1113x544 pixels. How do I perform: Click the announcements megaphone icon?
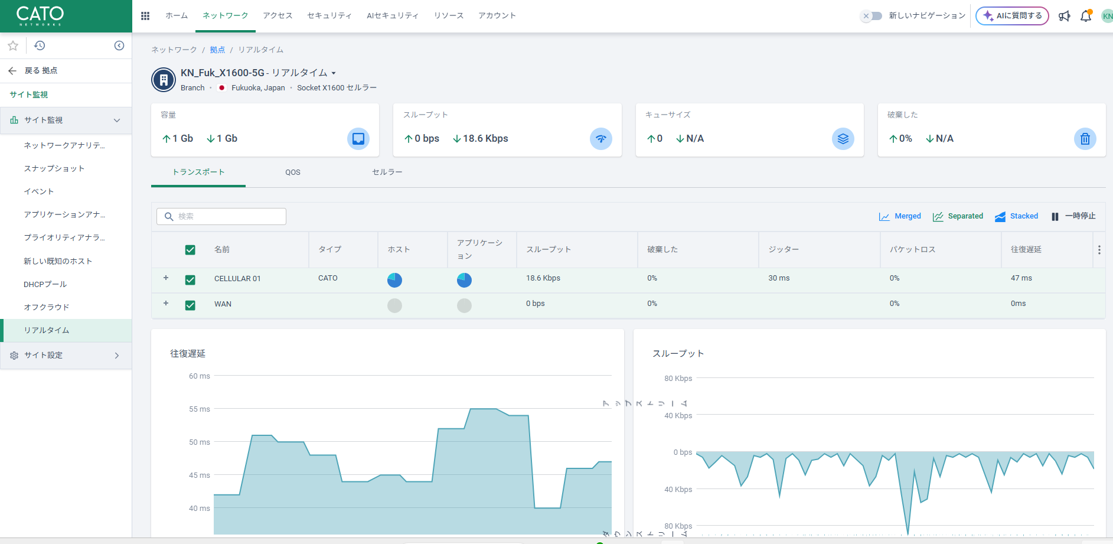pos(1064,16)
